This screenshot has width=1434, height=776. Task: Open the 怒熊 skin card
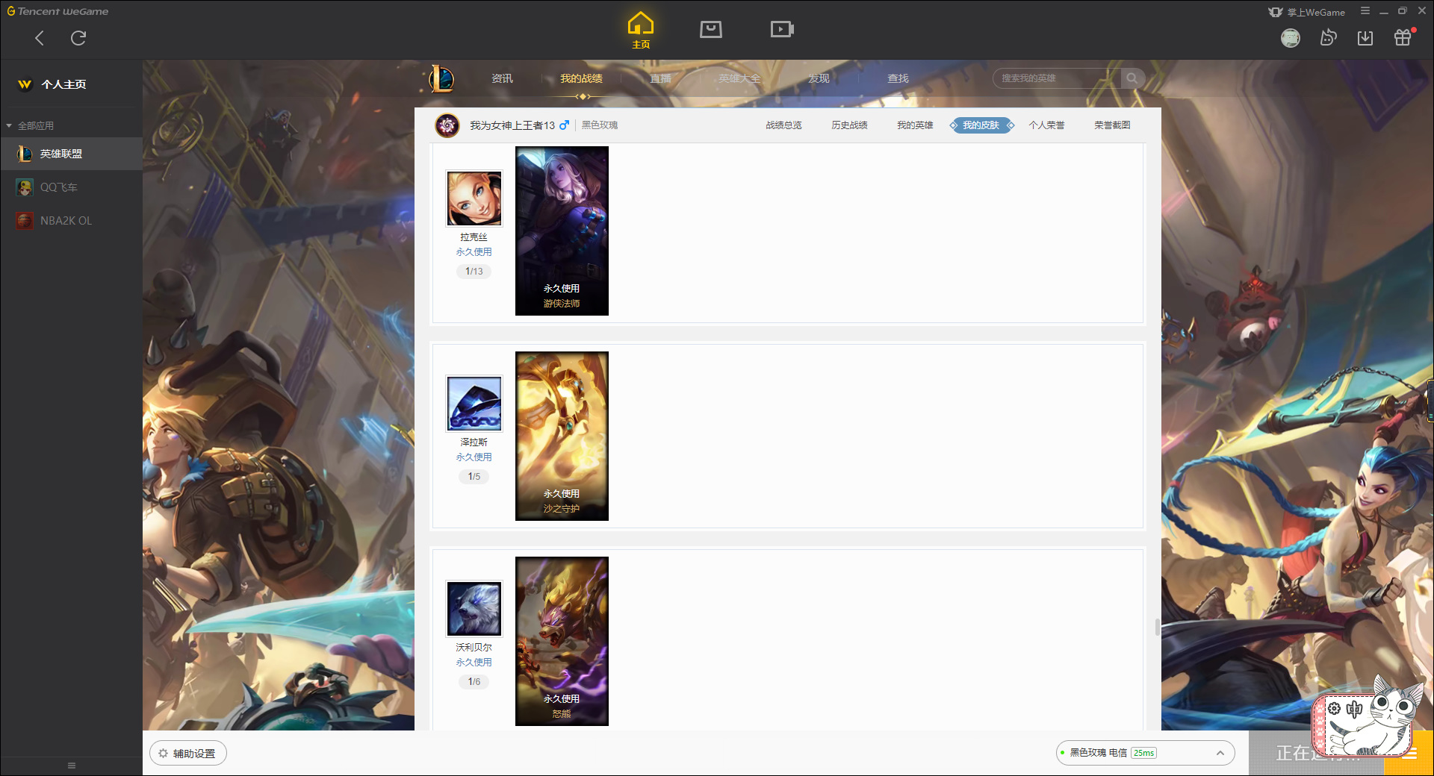[x=562, y=641]
